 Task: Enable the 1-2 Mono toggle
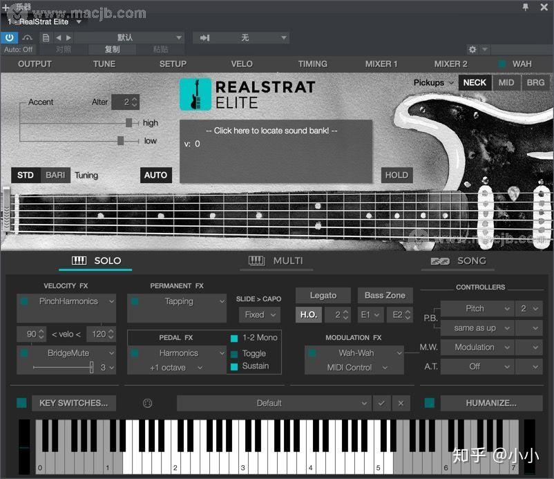[235, 338]
